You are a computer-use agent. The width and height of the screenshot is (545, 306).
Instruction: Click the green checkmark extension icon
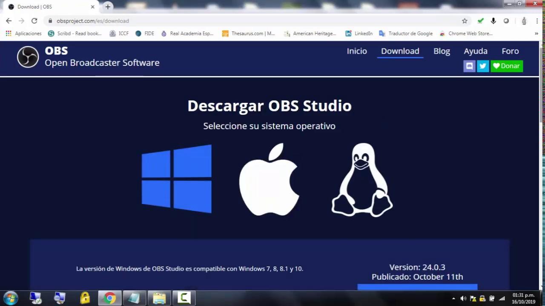coord(481,21)
